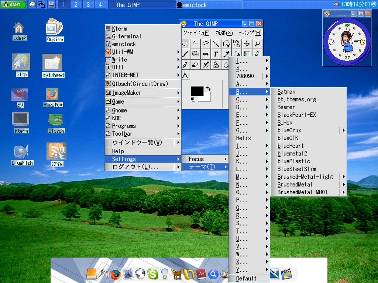
Task: Expand the Brushed-Metal-light submenu
Action: [306, 177]
